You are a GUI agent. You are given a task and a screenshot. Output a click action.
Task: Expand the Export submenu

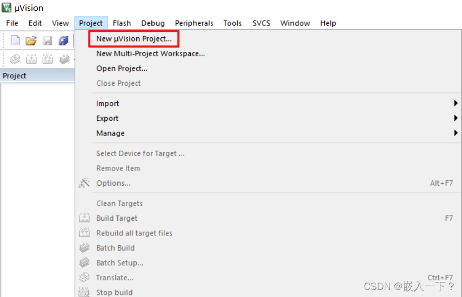(x=269, y=118)
